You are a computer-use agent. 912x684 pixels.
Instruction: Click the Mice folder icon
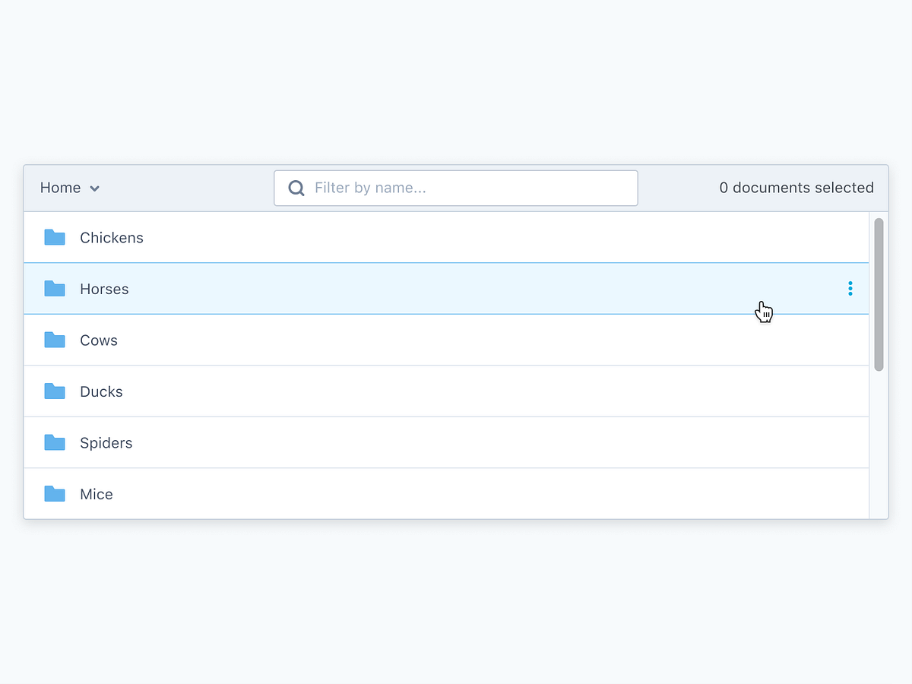click(54, 494)
